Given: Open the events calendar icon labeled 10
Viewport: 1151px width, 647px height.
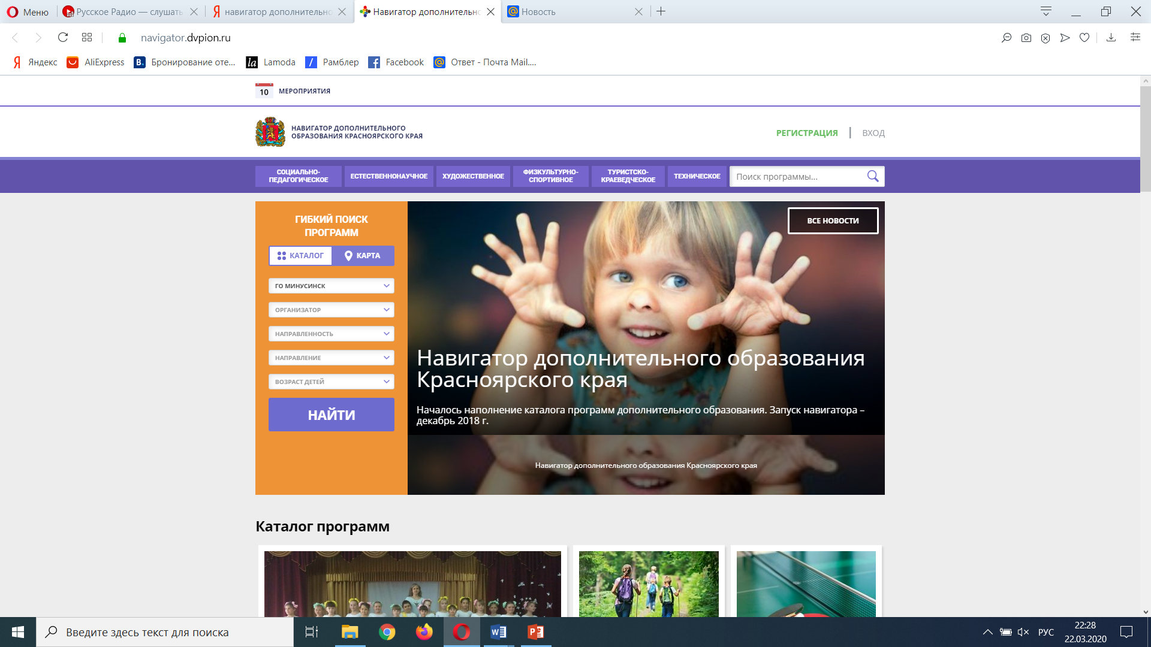Looking at the screenshot, I should [264, 91].
